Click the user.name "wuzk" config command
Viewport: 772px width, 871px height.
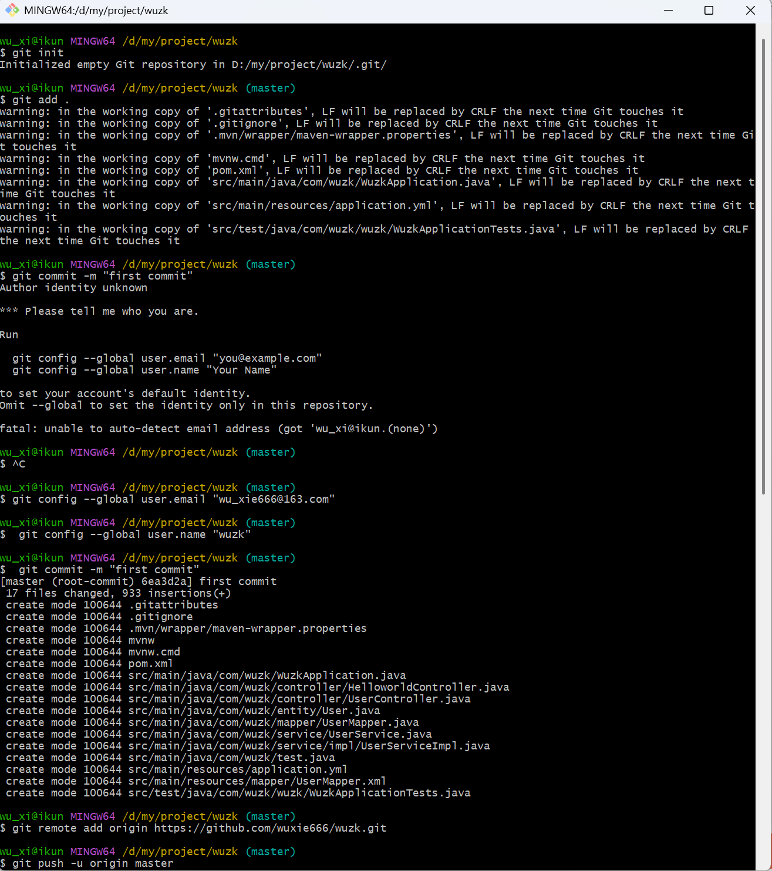coord(126,534)
